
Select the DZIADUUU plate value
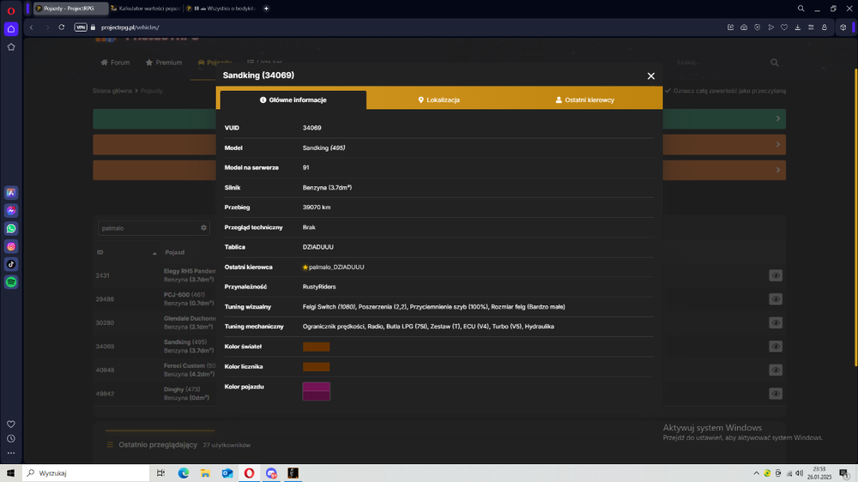[318, 247]
